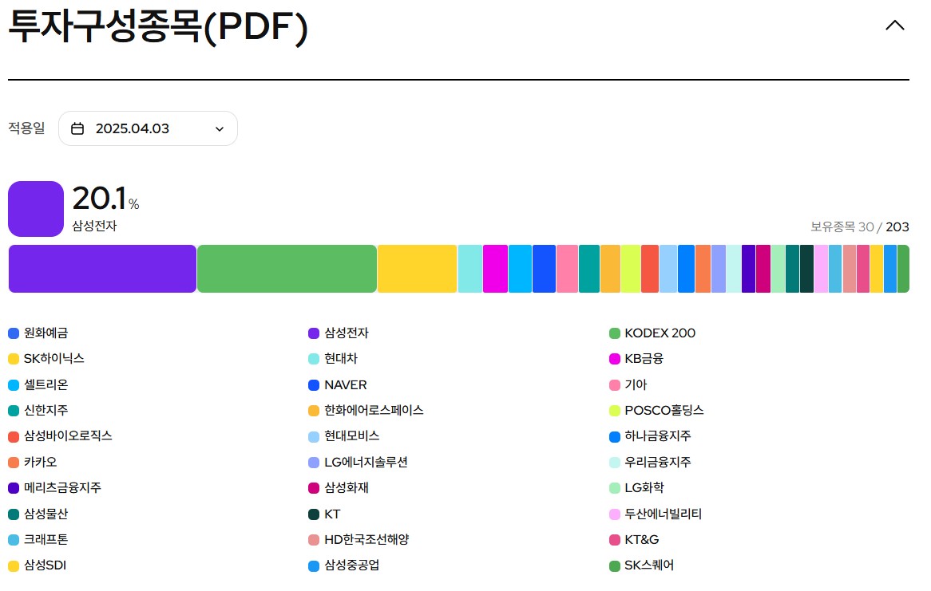931x591 pixels.
Task: Click the 삼성전자 legend item
Action: 339,333
